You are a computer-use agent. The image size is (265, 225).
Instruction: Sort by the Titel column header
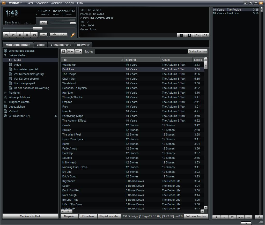pyautogui.click(x=92, y=60)
